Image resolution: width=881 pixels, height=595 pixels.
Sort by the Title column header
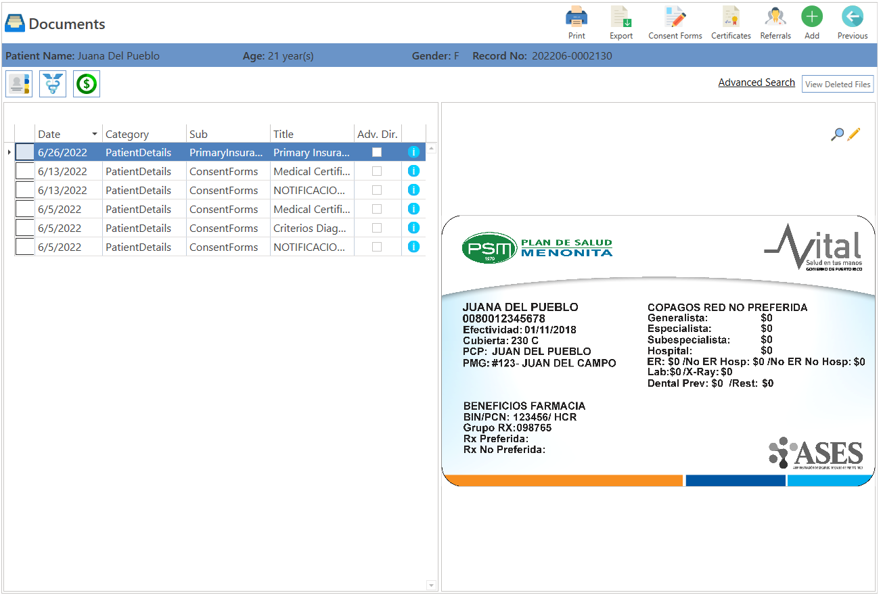click(x=312, y=134)
